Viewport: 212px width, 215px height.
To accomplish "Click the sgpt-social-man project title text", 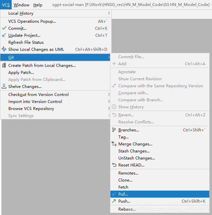I will pyautogui.click(x=68, y=5).
